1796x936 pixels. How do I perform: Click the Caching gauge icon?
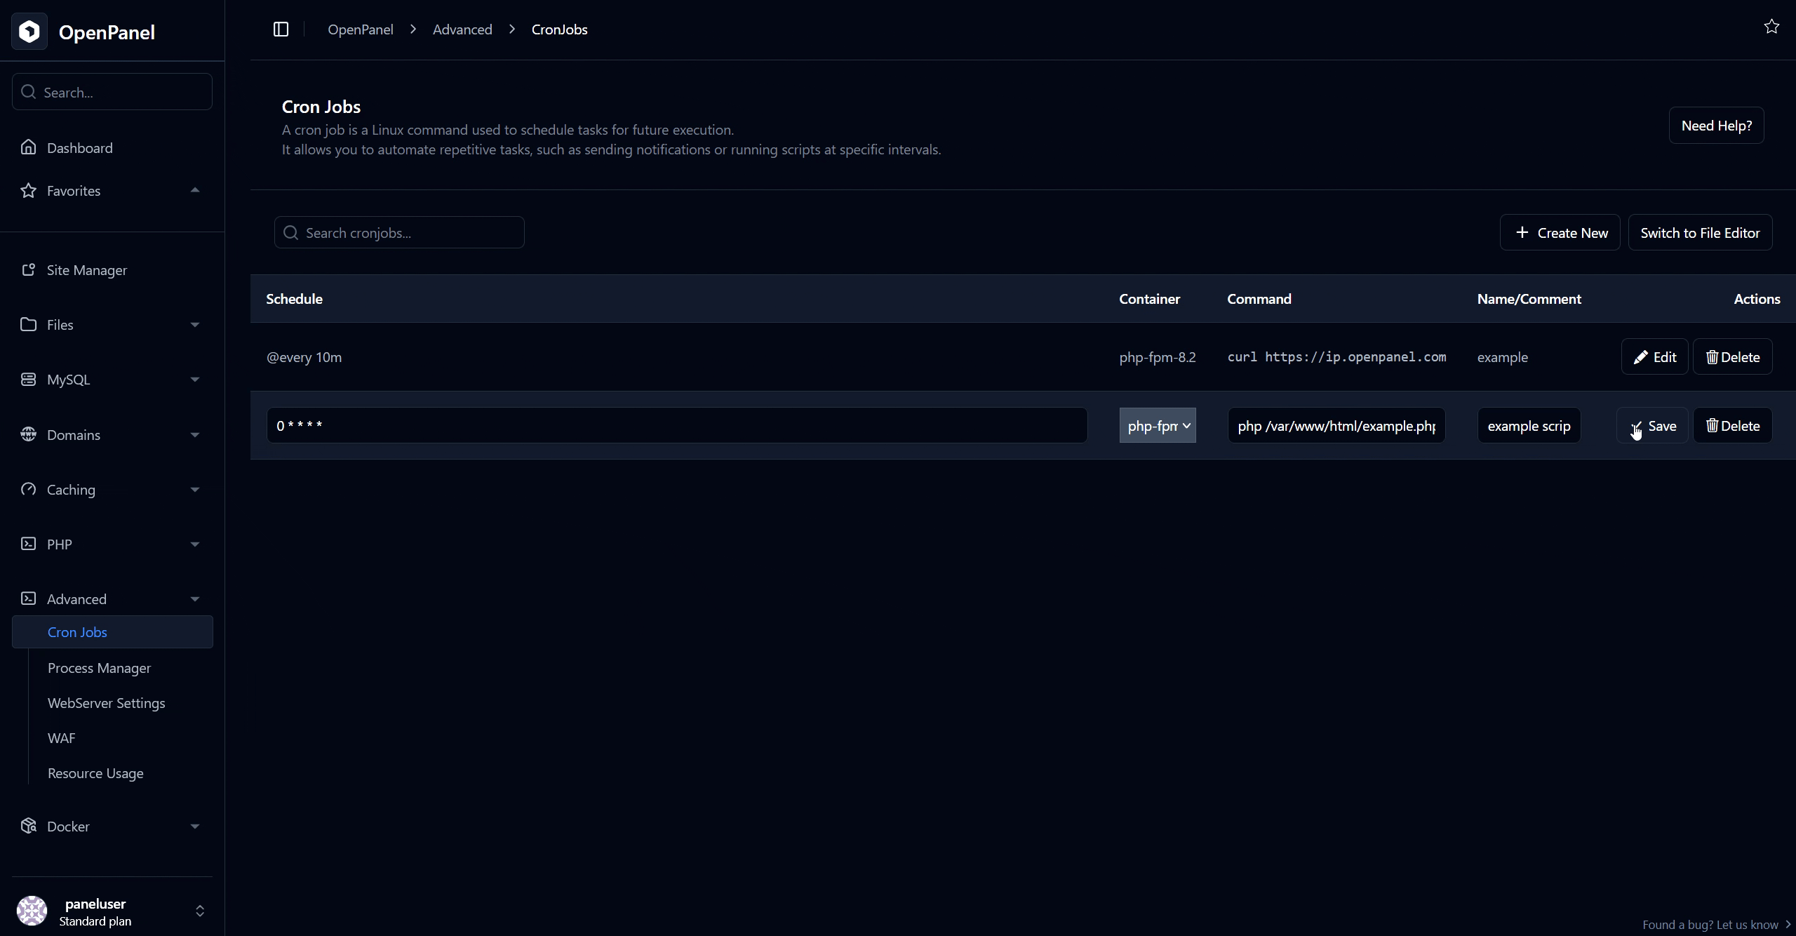coord(28,489)
